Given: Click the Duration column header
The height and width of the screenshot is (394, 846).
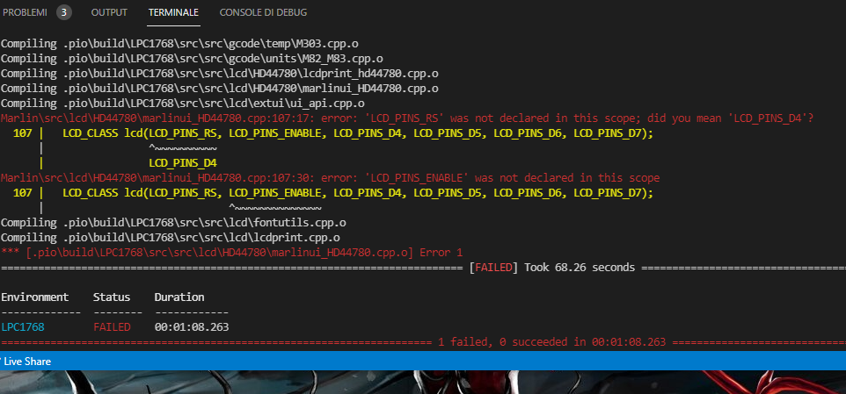Looking at the screenshot, I should pos(179,297).
